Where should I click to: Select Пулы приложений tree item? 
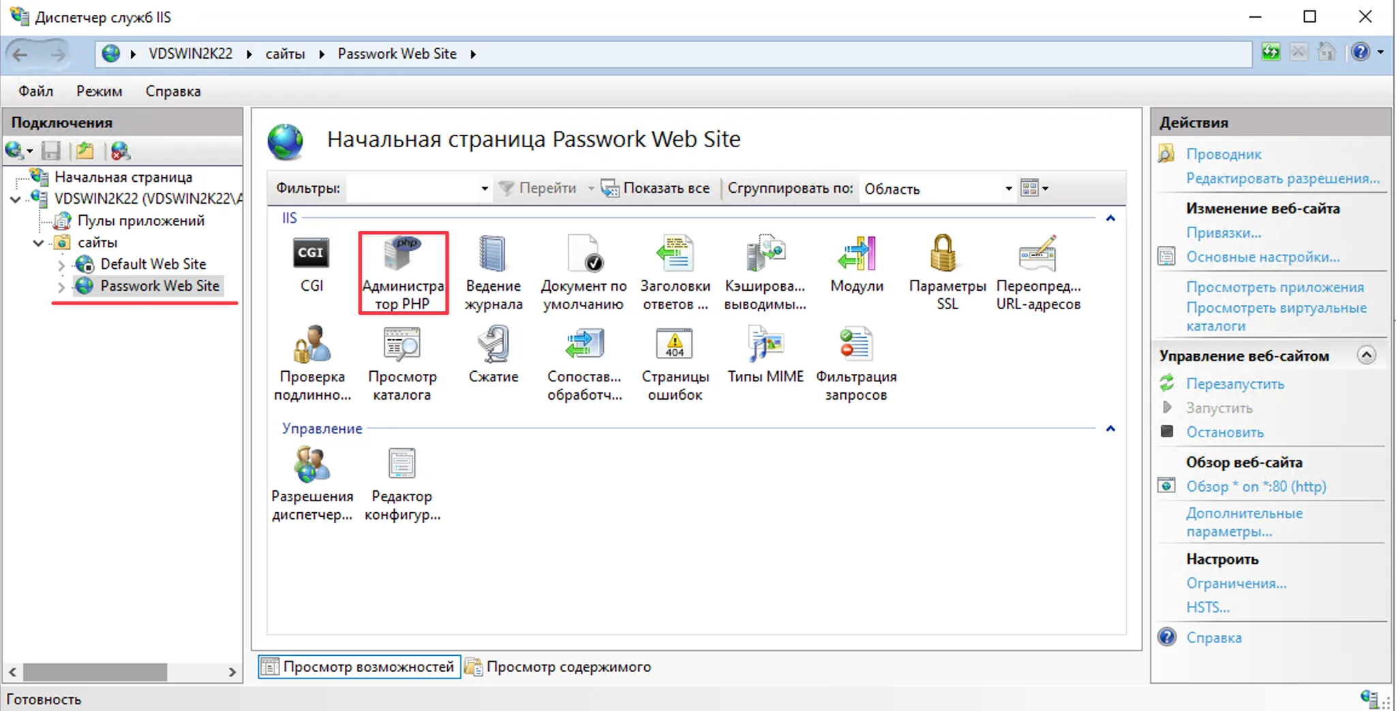coord(140,221)
